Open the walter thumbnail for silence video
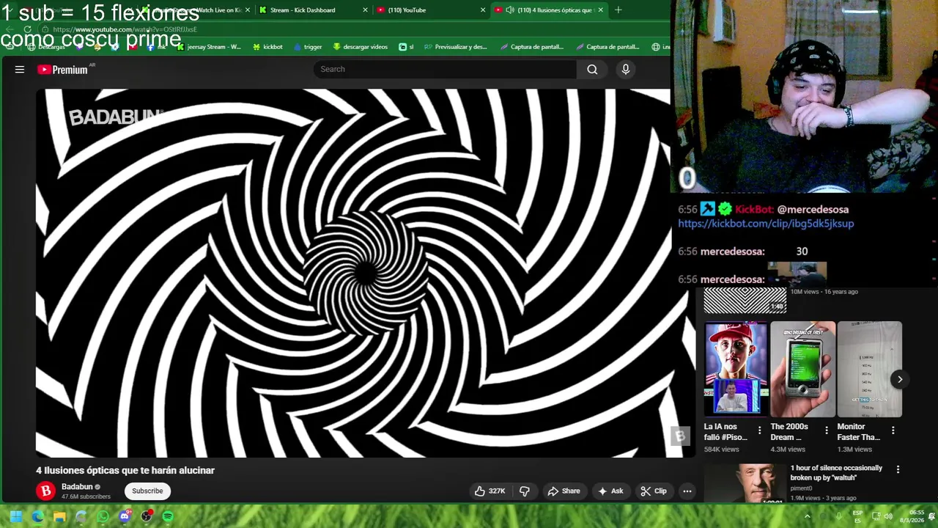938x528 pixels. click(745, 483)
